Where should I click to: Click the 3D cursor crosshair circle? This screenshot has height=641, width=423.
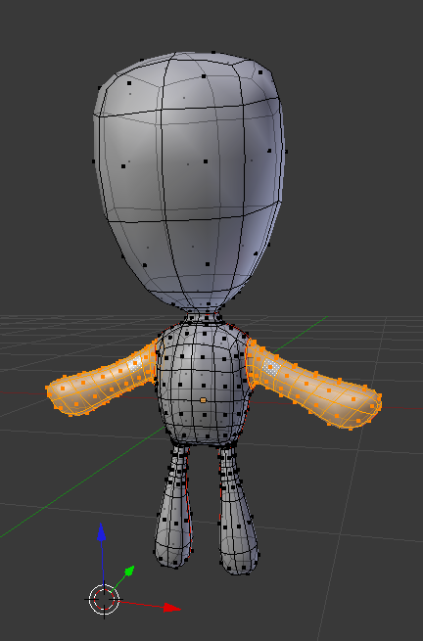pos(104,599)
